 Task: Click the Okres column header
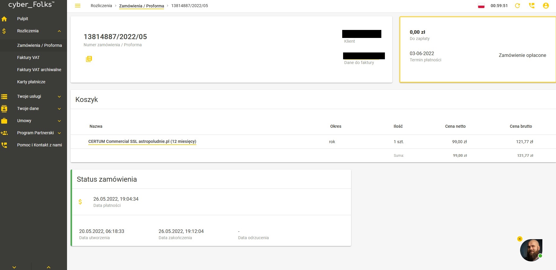336,126
